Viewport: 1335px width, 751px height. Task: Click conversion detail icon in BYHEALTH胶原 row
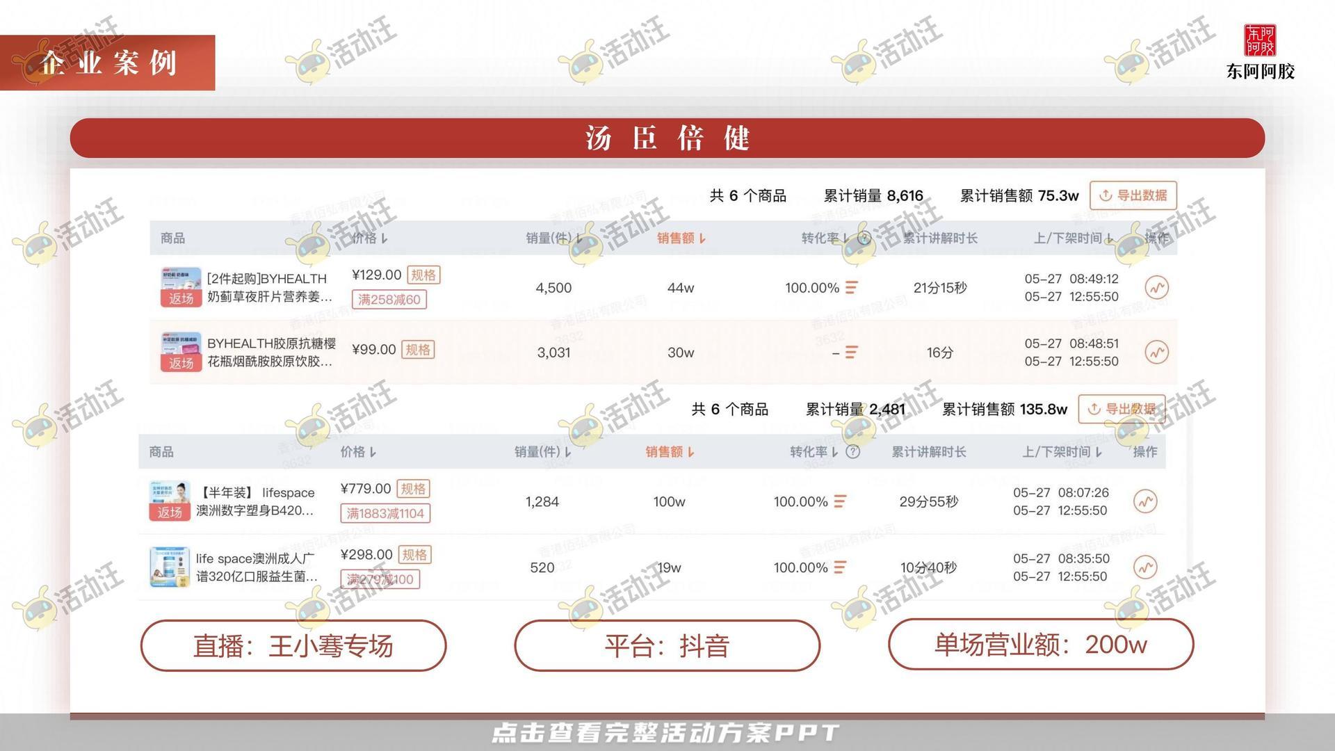tap(851, 353)
